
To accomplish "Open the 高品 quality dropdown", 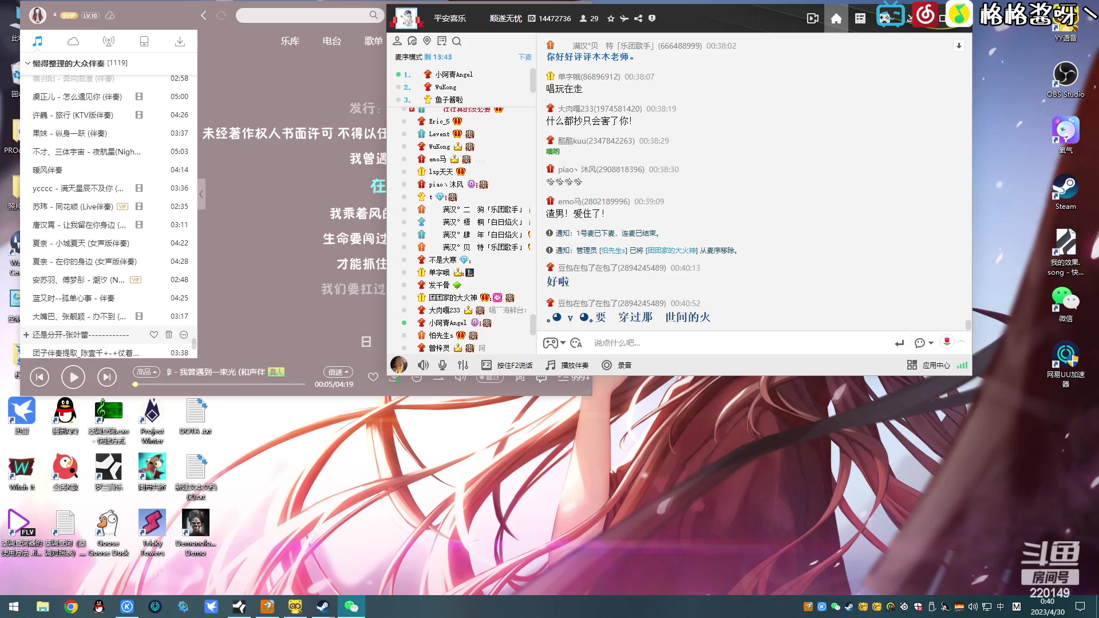I will (147, 372).
